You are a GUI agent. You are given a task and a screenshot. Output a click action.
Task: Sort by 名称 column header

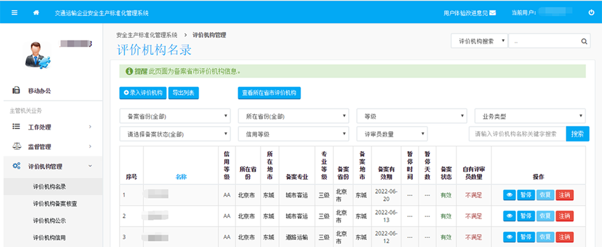point(181,177)
